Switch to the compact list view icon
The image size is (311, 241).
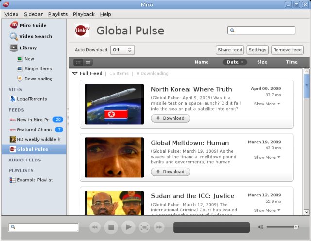tap(88, 63)
